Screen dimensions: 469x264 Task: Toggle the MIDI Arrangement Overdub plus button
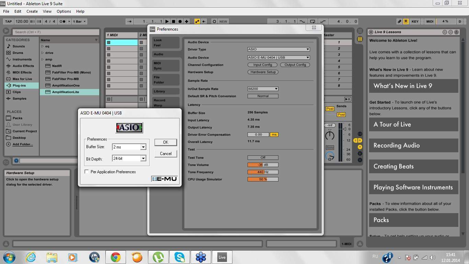coord(186,21)
